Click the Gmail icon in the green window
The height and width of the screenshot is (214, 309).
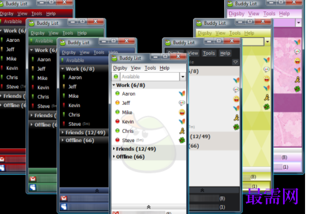(x=33, y=179)
